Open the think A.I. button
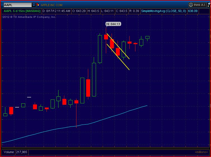Image resolution: width=211 pixels, height=157 pixels. click(197, 5)
